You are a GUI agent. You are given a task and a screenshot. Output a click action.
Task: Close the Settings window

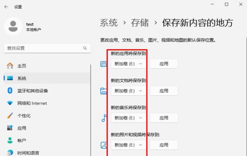(241, 4)
